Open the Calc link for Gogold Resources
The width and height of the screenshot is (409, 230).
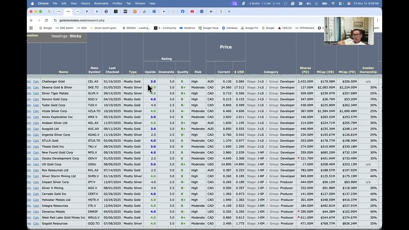[36, 224]
